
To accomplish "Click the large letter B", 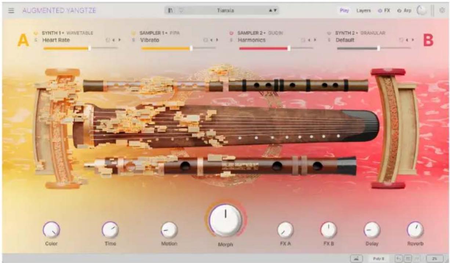I will point(428,40).
